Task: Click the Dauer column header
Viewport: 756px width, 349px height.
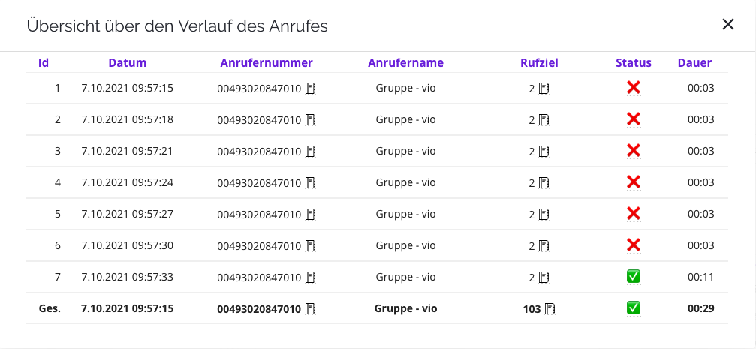Action: (694, 62)
